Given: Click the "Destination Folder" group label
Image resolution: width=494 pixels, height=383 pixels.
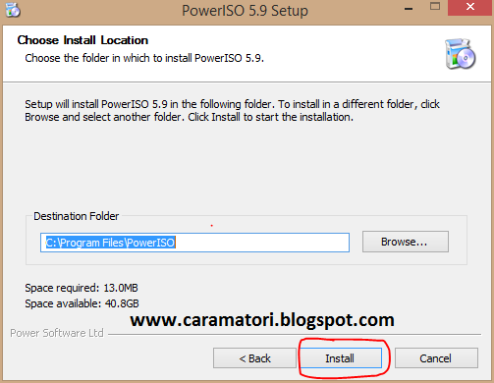Looking at the screenshot, I should point(76,216).
